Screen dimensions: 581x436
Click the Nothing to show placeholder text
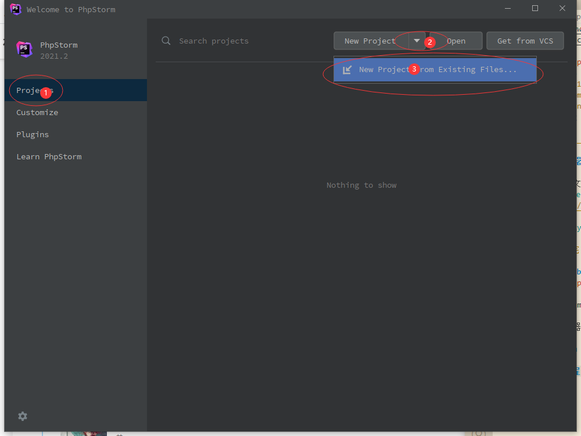tap(361, 185)
